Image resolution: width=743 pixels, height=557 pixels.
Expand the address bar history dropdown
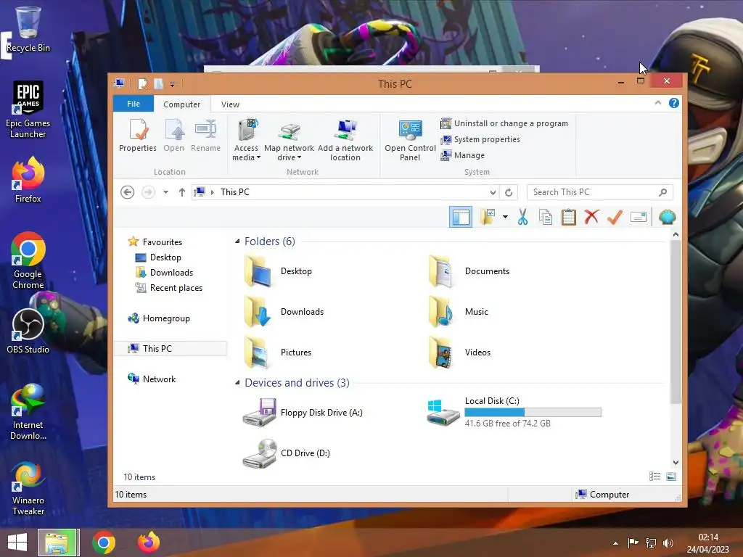(x=493, y=192)
